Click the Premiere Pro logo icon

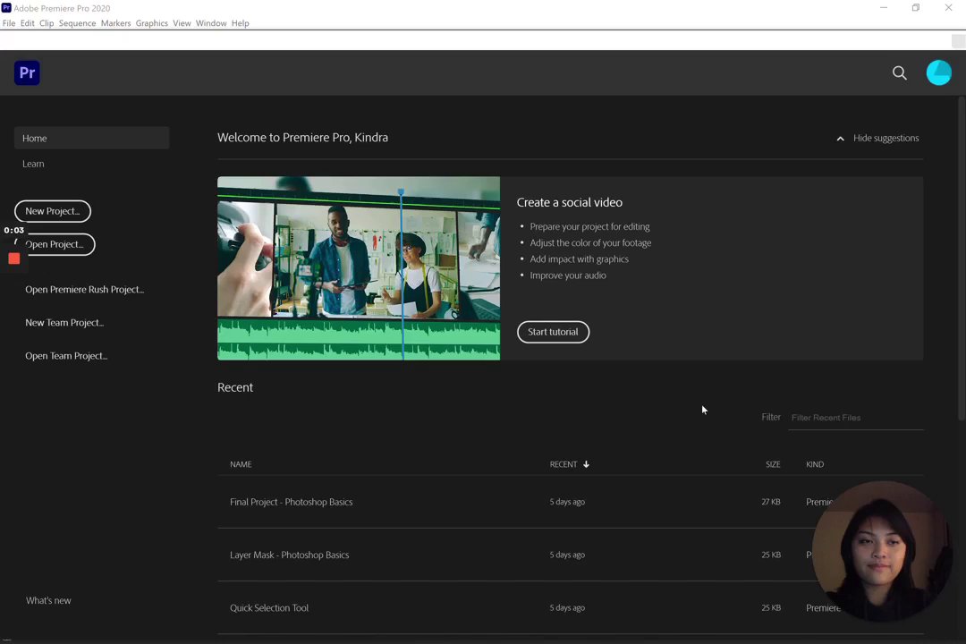pos(27,72)
